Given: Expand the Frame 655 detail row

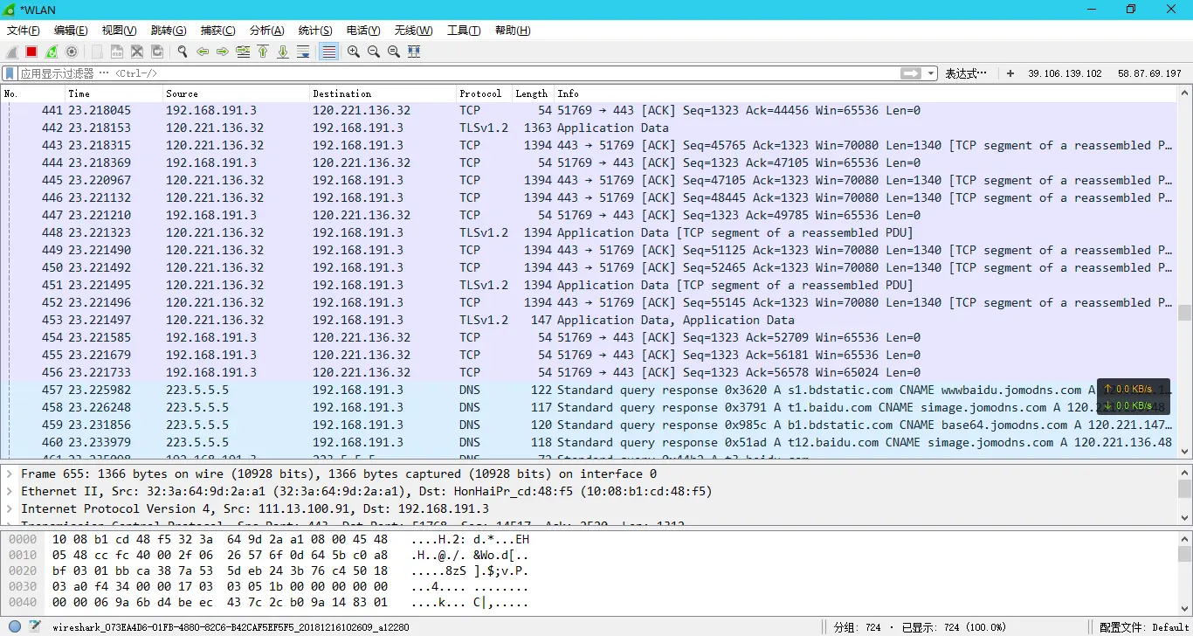Looking at the screenshot, I should point(9,474).
